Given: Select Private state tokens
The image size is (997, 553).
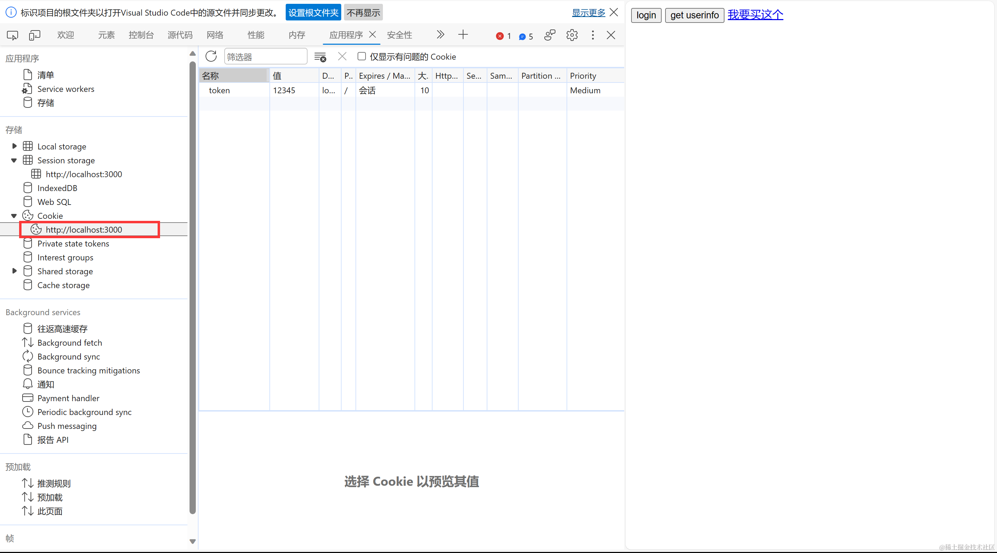Looking at the screenshot, I should pos(73,243).
